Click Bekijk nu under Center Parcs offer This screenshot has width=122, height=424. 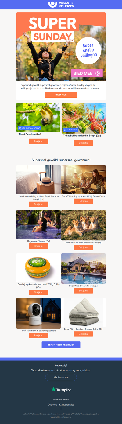click(83, 201)
